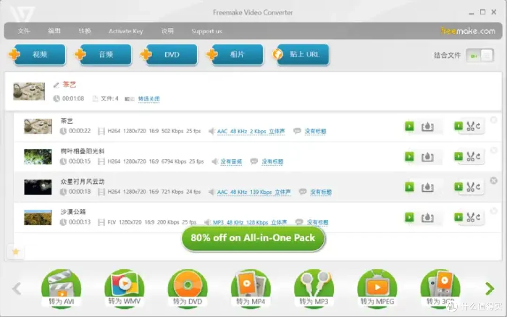
Task: Open the 没有标题 subtitle dropdown for the 茶艺 clip
Action: pyautogui.click(x=315, y=131)
